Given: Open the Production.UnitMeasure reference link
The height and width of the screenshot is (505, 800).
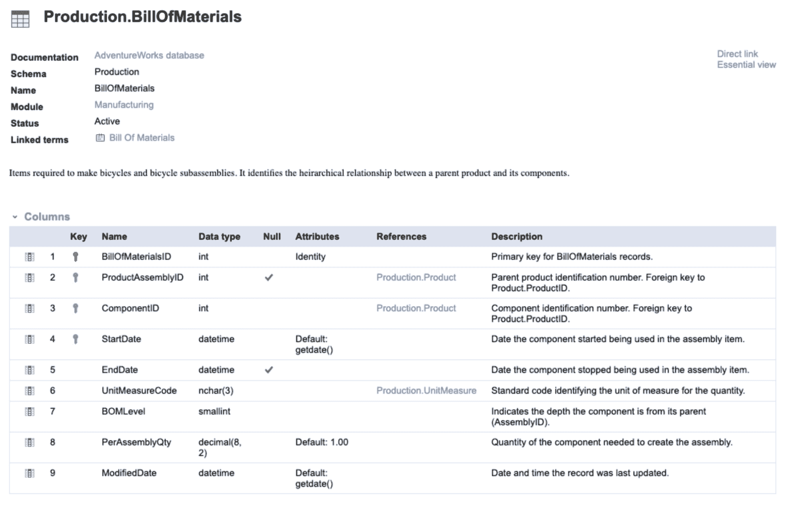Looking at the screenshot, I should [426, 390].
